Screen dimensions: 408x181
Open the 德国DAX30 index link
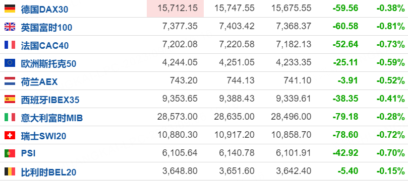pyautogui.click(x=44, y=10)
